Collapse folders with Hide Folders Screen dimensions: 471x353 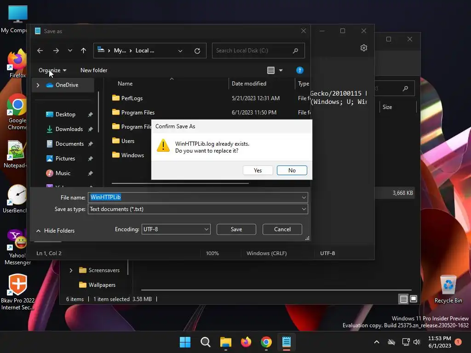[55, 231]
